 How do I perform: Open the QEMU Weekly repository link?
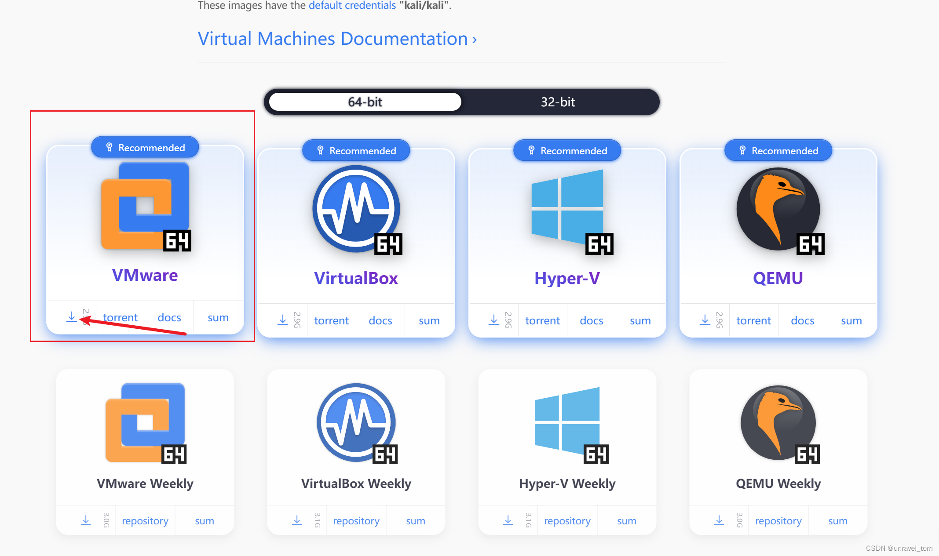[778, 521]
